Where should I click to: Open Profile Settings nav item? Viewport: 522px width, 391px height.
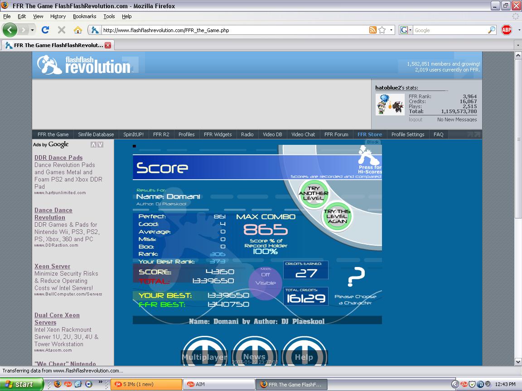tap(408, 134)
